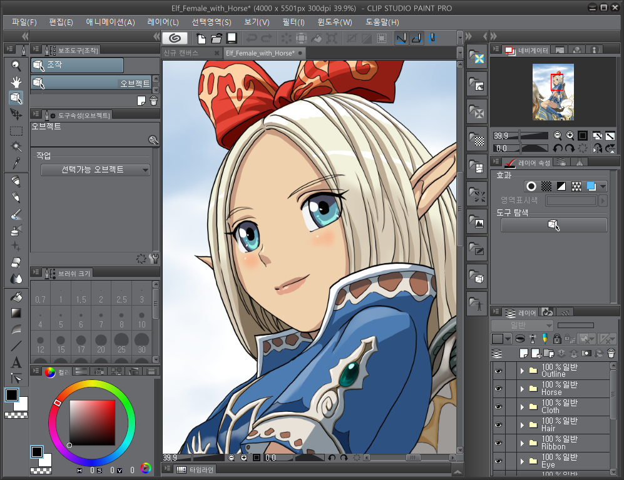Choose brush size 25
This screenshot has height=480, width=624.
[121, 343]
